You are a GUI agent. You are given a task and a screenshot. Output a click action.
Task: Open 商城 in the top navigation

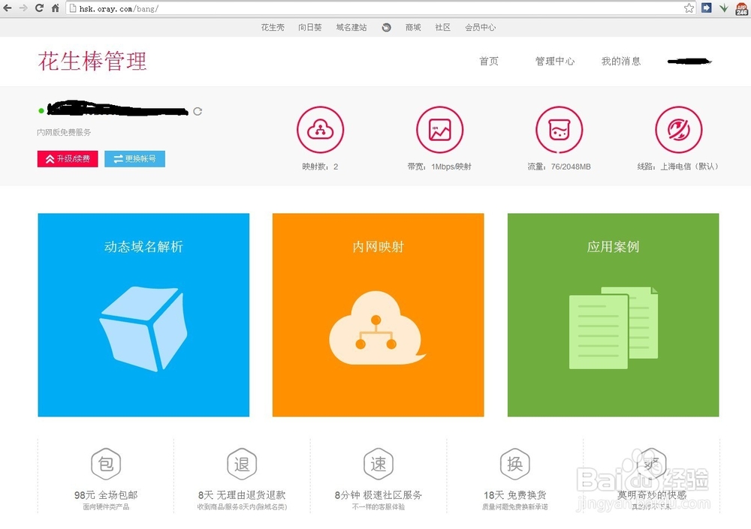click(x=413, y=27)
